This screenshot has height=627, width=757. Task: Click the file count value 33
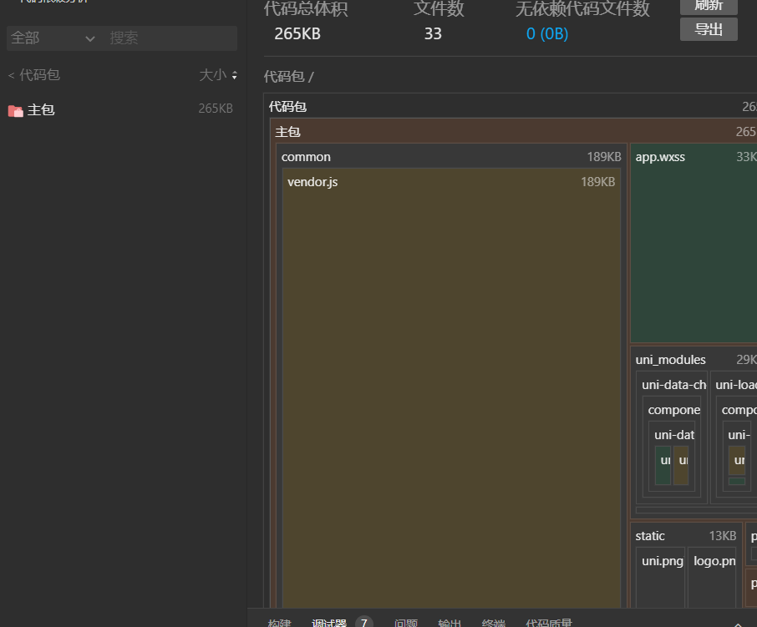pyautogui.click(x=433, y=33)
